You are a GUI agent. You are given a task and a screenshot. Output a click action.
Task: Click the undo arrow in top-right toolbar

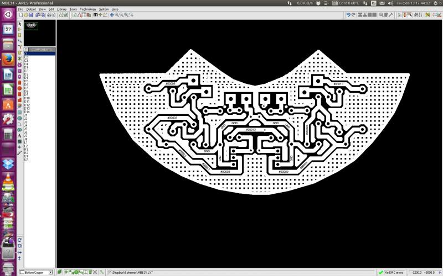(x=348, y=15)
